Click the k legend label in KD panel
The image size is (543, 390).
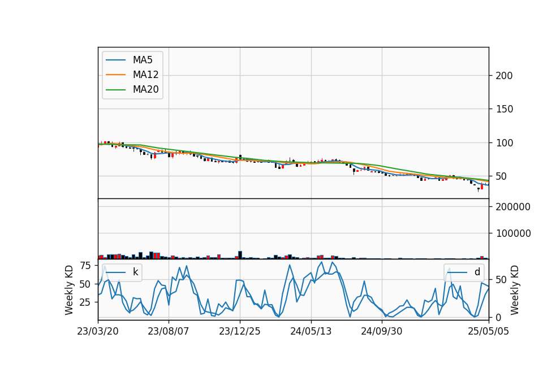tap(135, 272)
